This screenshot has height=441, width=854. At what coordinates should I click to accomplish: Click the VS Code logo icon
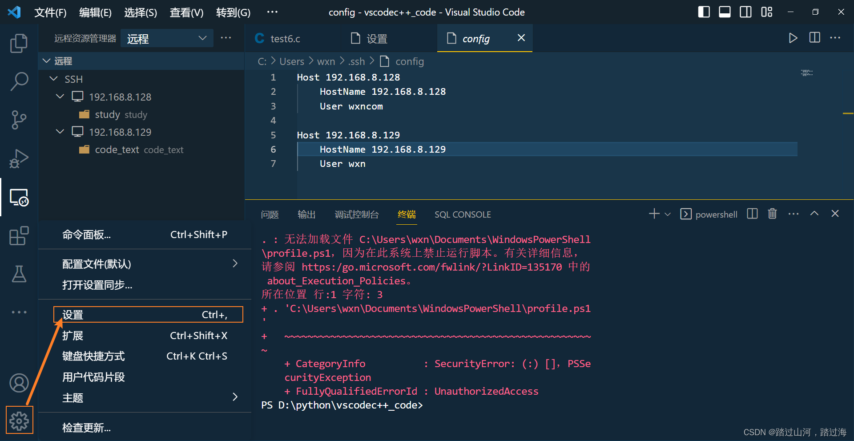coord(14,12)
